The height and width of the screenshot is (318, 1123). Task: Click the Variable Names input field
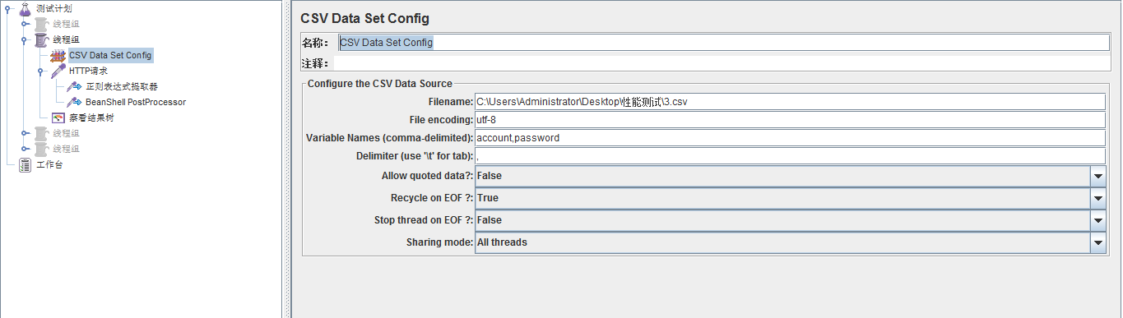coord(790,138)
